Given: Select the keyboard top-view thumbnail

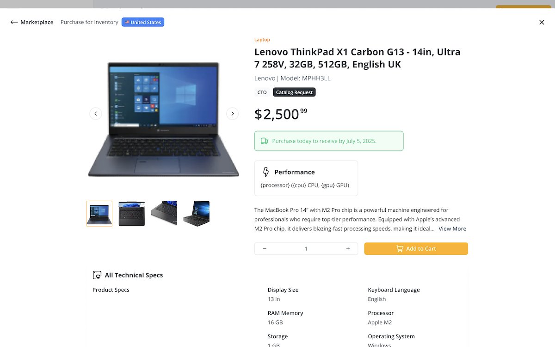Looking at the screenshot, I should [132, 214].
